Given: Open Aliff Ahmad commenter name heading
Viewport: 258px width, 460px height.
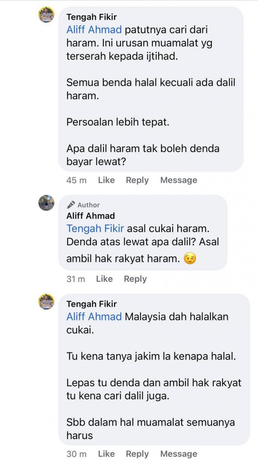Looking at the screenshot, I should pyautogui.click(x=91, y=215).
